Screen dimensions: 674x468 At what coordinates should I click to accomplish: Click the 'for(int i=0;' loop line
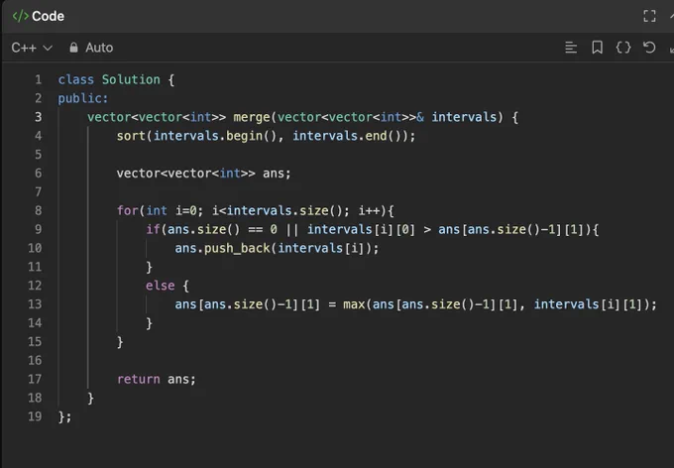point(256,211)
